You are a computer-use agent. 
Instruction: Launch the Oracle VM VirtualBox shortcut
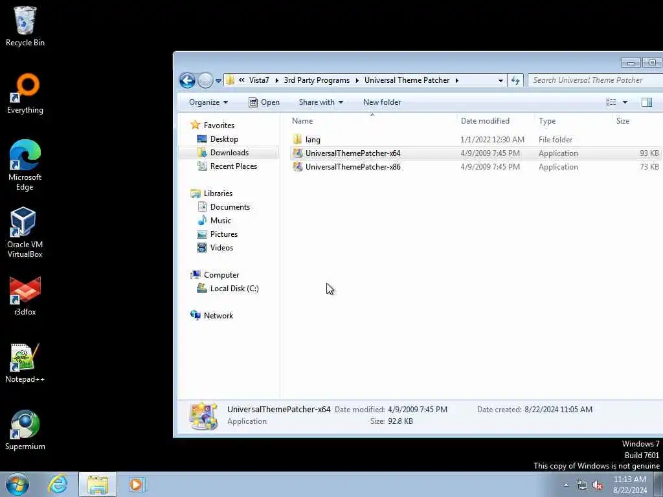point(25,232)
